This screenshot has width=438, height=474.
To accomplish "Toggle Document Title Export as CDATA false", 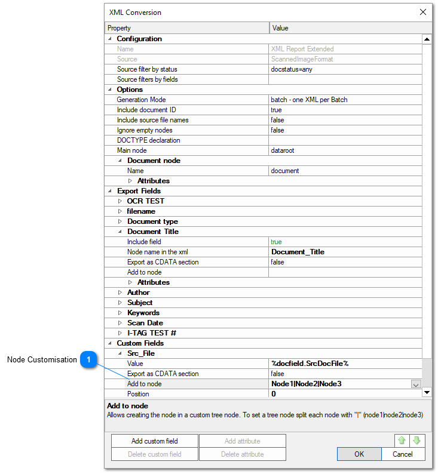I will [x=345, y=262].
